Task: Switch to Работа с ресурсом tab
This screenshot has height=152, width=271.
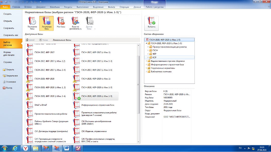Action: coord(155,7)
